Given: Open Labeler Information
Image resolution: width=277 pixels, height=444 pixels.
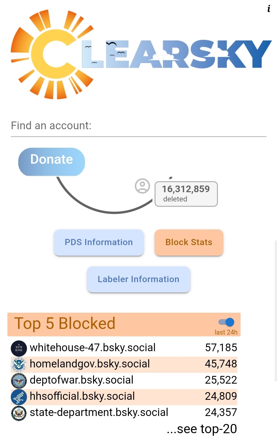Looking at the screenshot, I should pos(138,279).
